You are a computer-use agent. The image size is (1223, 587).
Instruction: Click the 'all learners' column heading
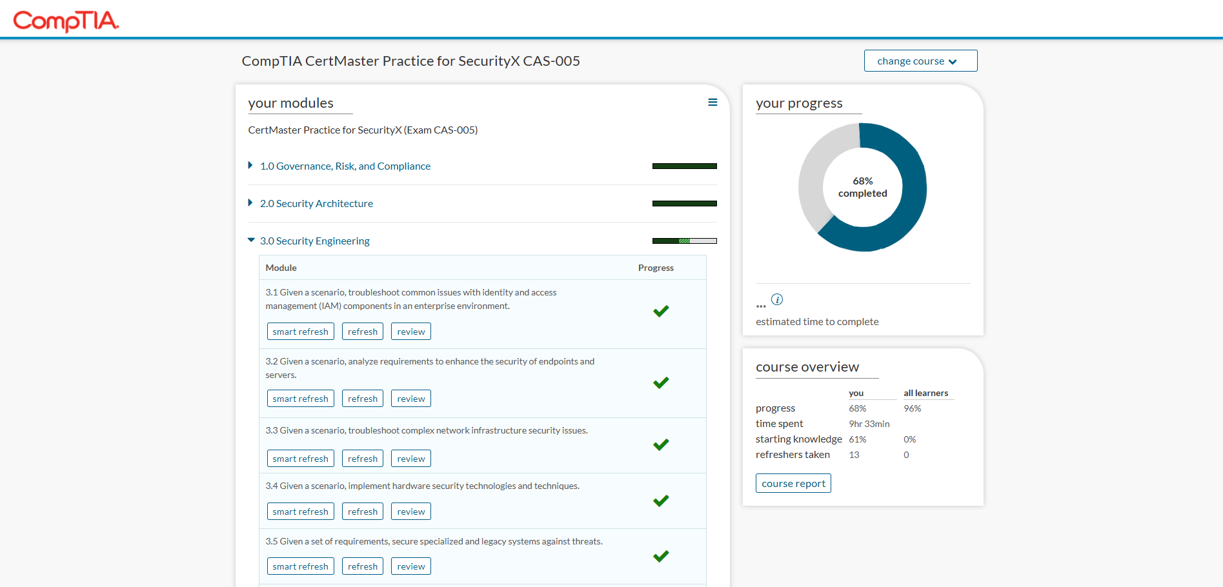(926, 393)
